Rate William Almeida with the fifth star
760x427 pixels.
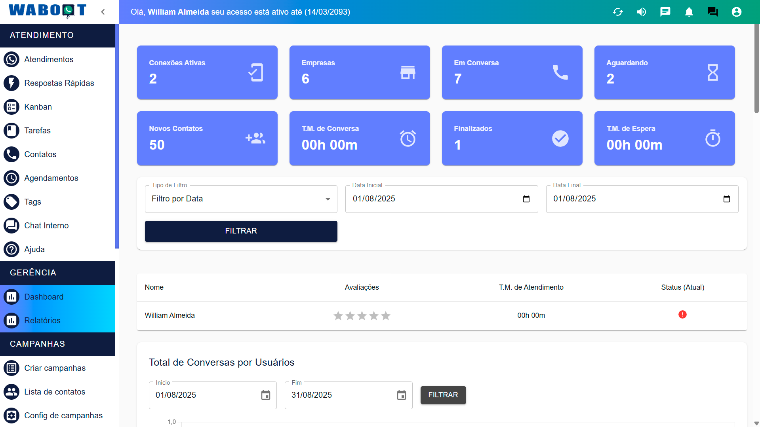[x=386, y=316]
